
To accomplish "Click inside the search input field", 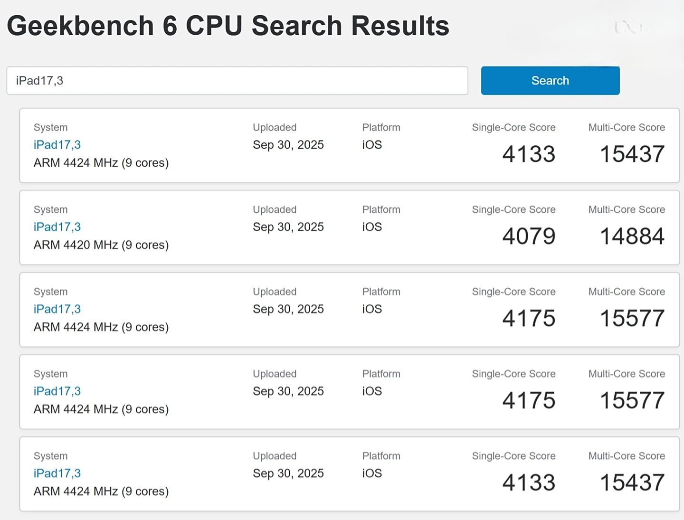I will tap(237, 80).
